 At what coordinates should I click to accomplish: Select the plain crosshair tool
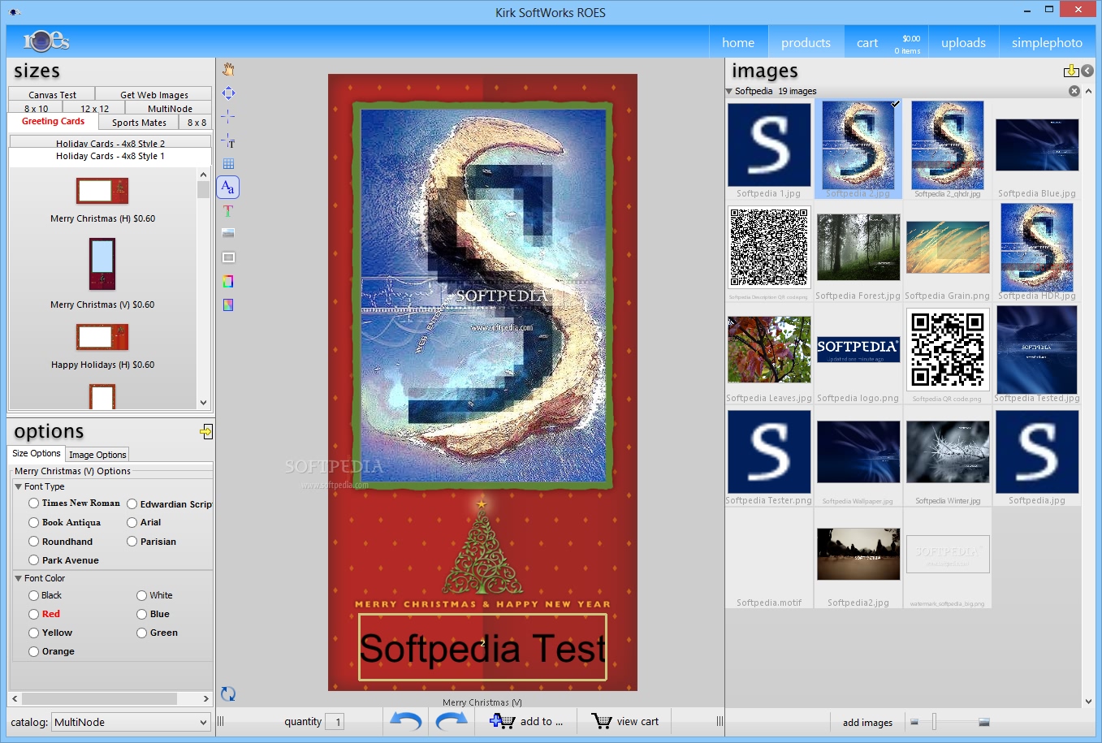click(x=228, y=116)
